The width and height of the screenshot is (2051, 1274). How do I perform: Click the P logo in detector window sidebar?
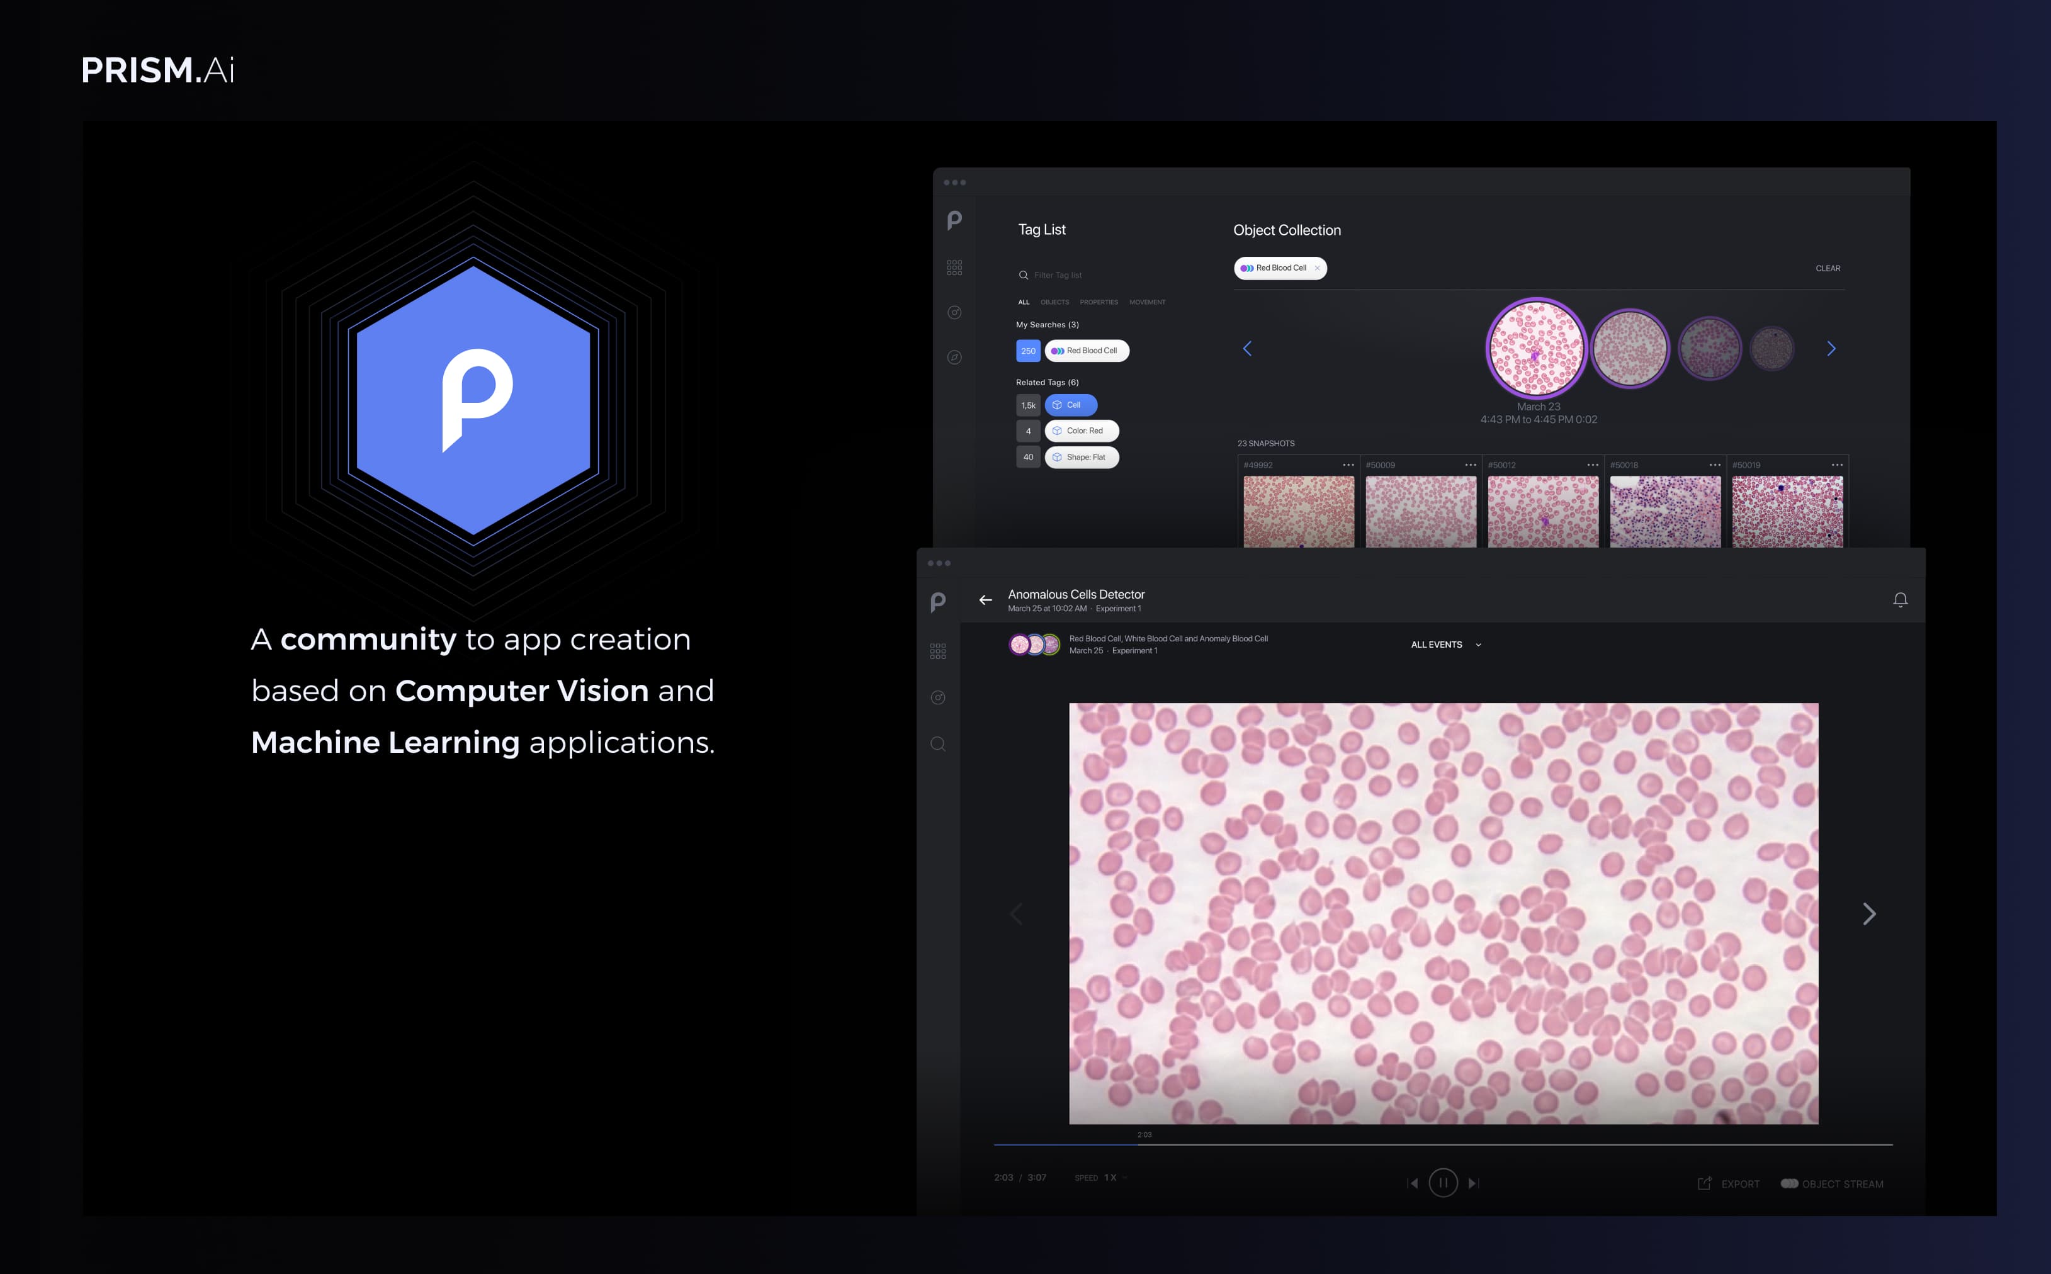(x=938, y=602)
